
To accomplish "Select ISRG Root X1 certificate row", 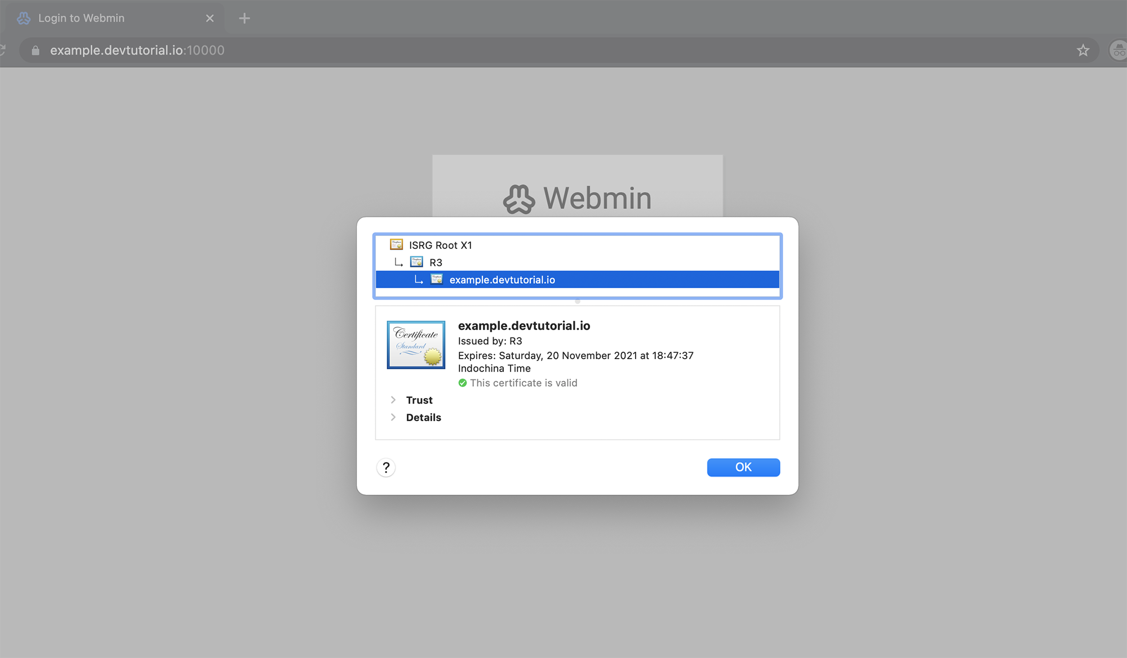I will coord(578,245).
